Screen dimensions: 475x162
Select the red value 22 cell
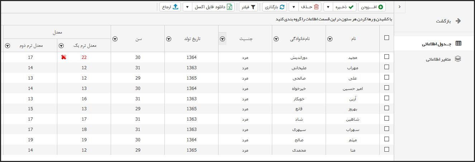(x=84, y=57)
